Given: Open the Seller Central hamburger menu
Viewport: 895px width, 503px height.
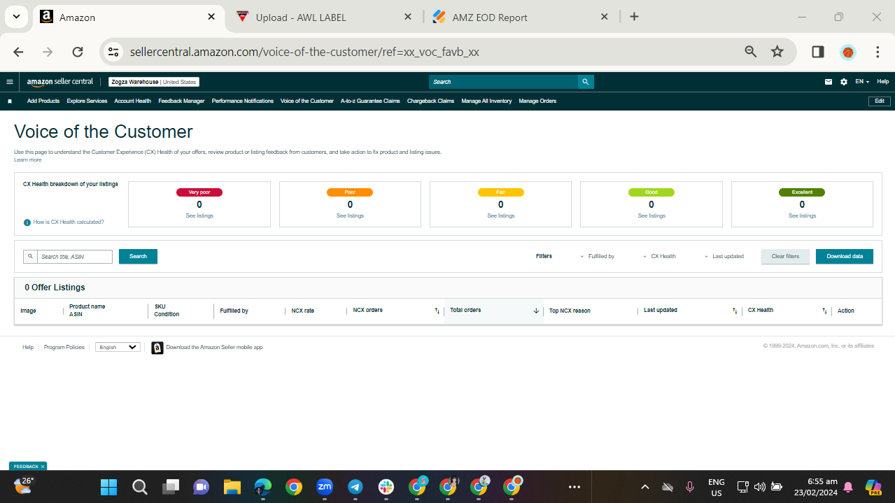Looking at the screenshot, I should [x=10, y=82].
